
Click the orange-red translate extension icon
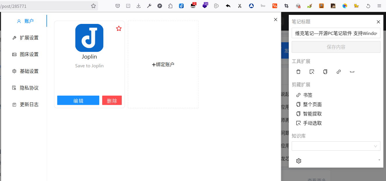[275, 6]
